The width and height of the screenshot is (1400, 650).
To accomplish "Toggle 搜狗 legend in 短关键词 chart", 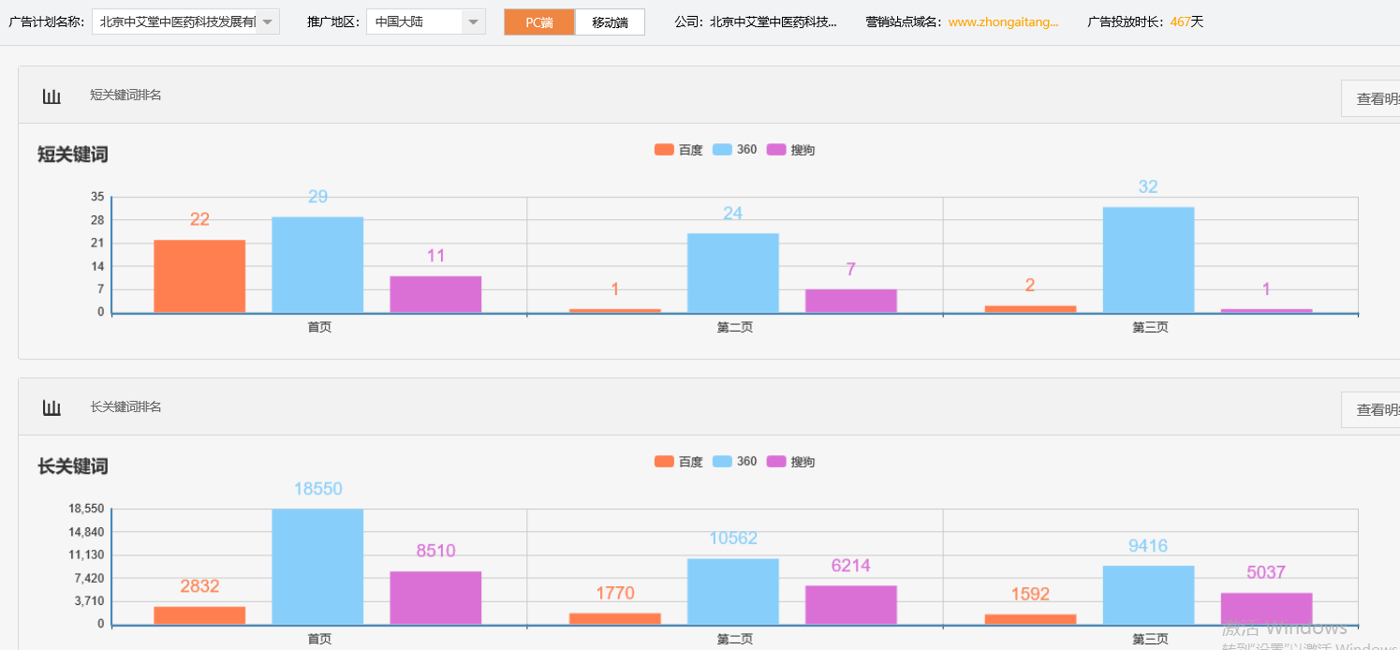I will point(791,150).
